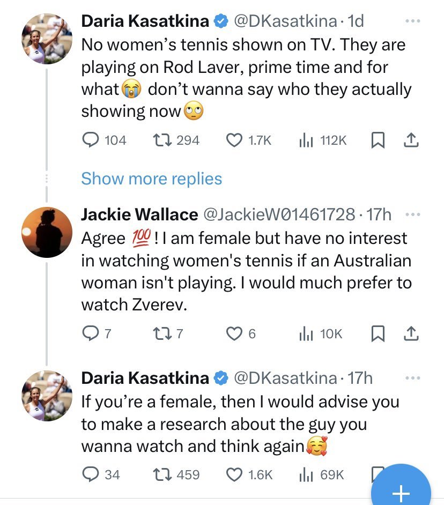444x505 pixels.
Task: Bookmark Daria's first tweet
Action: coord(378,140)
